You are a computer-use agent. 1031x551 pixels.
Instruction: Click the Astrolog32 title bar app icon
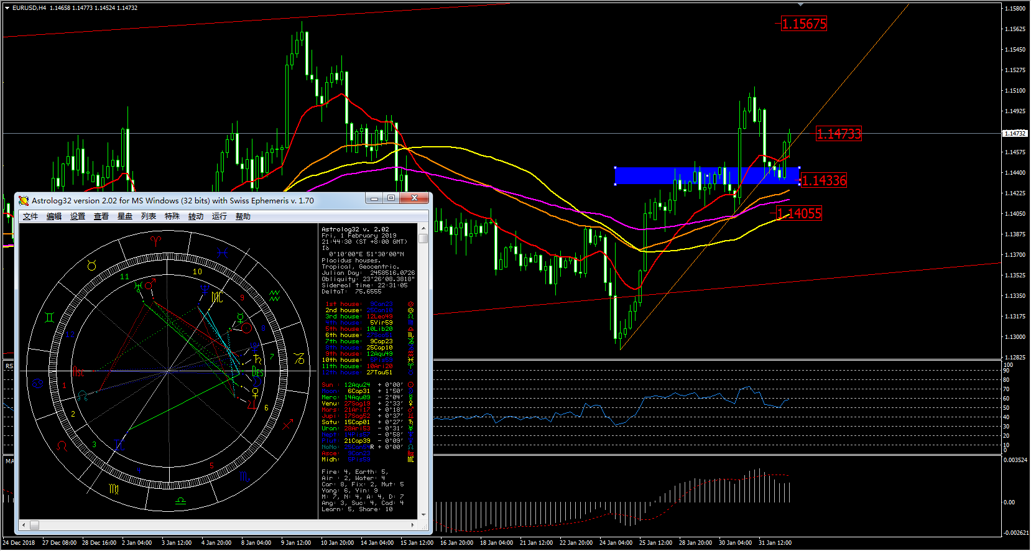coord(24,200)
